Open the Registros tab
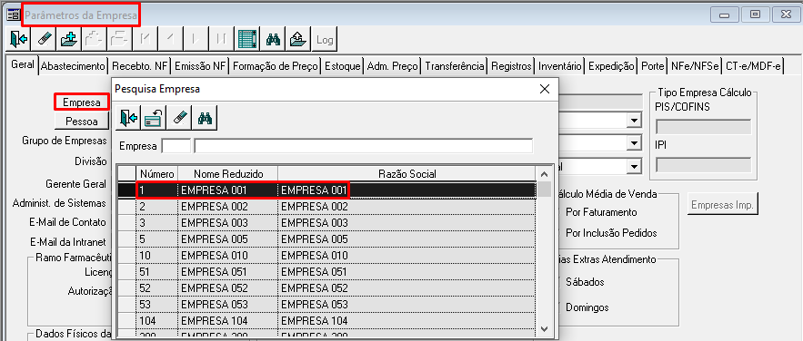The width and height of the screenshot is (803, 341). click(512, 66)
